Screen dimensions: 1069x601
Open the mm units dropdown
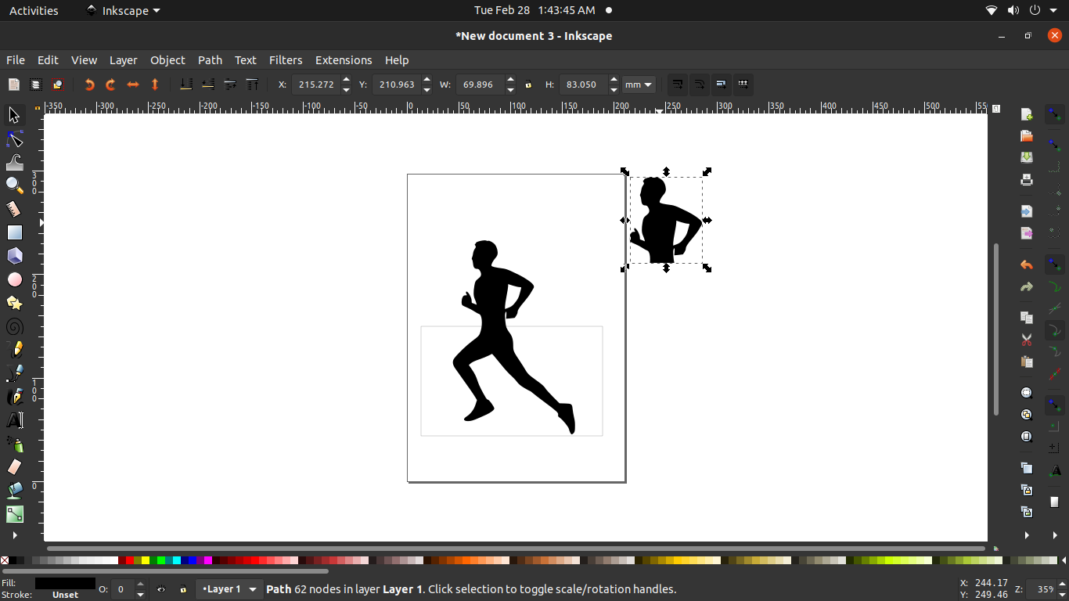638,85
